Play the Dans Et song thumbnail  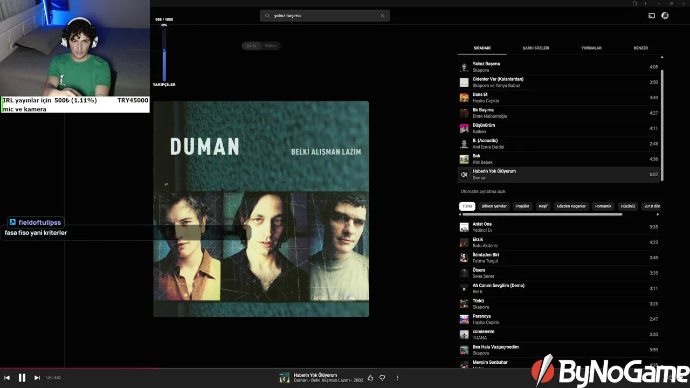pos(464,98)
